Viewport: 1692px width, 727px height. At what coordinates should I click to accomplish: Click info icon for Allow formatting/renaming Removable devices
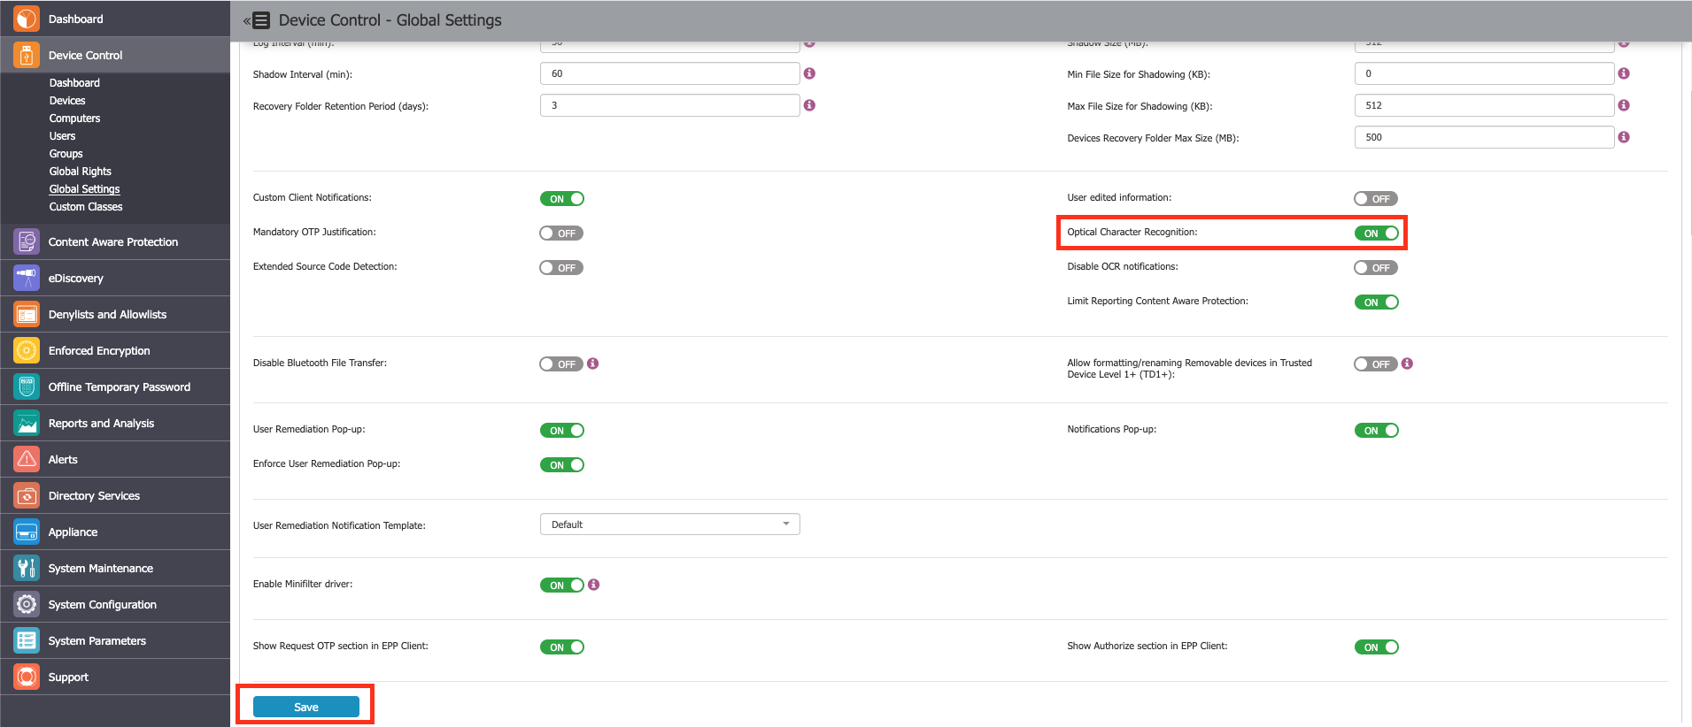coord(1408,363)
